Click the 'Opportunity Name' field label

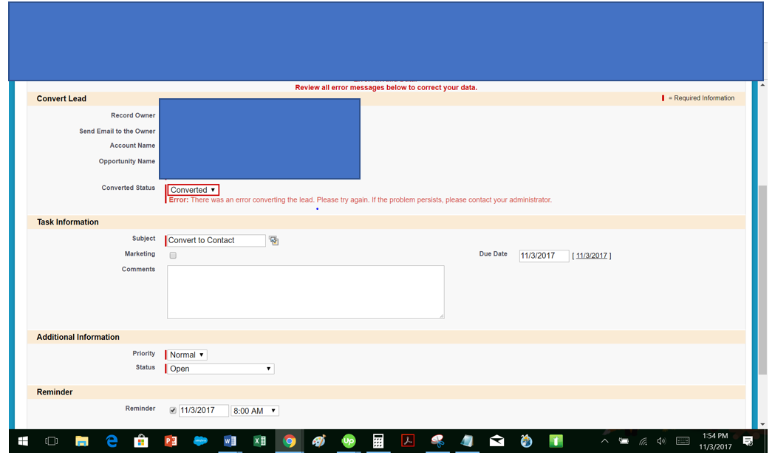click(x=127, y=162)
